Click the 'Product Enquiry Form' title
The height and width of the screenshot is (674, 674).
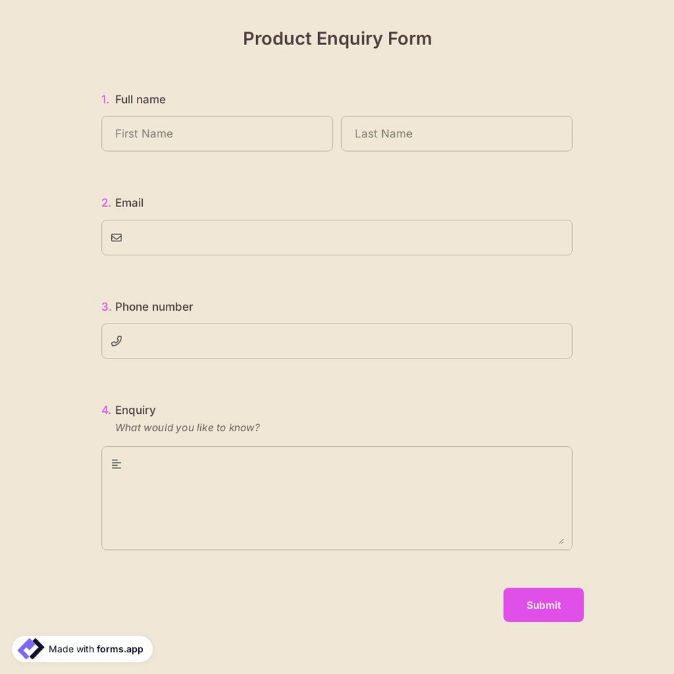[337, 38]
